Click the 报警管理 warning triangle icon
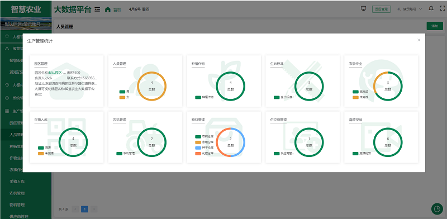 pos(7,49)
